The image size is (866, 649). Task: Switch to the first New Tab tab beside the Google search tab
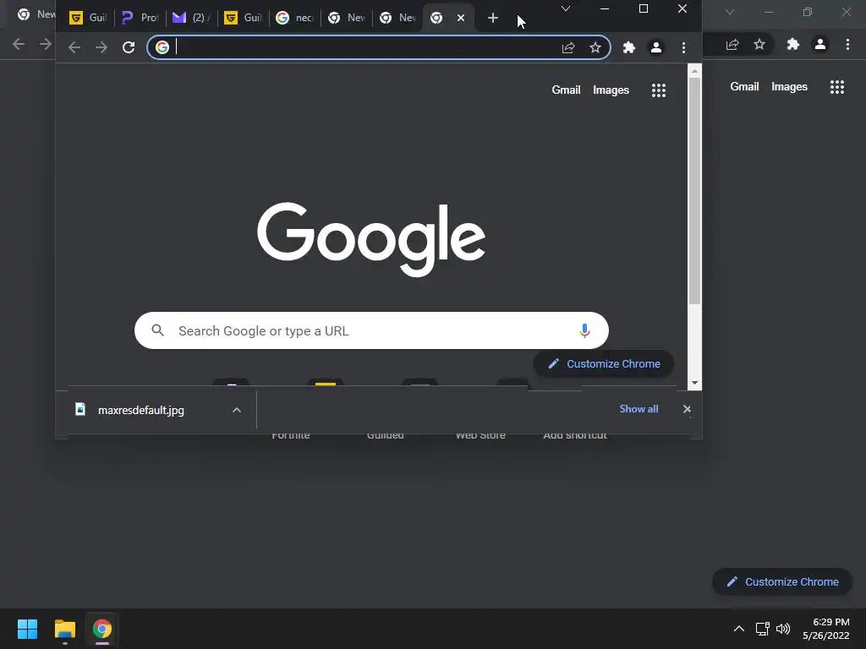point(346,19)
